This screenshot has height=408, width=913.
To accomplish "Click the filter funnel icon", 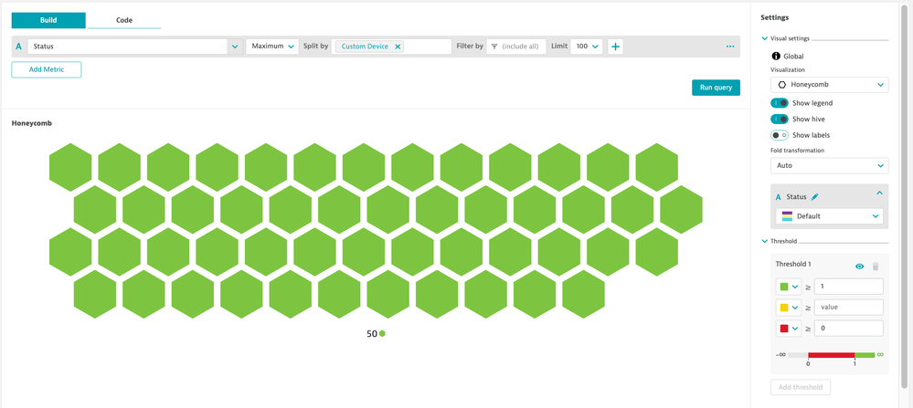I will [494, 47].
